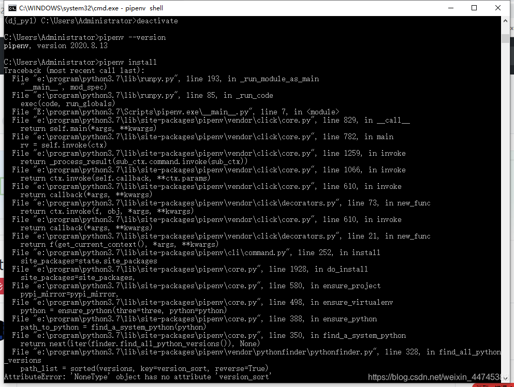Close the console window with the X button
This screenshot has height=387, width=514.
click(x=497, y=8)
